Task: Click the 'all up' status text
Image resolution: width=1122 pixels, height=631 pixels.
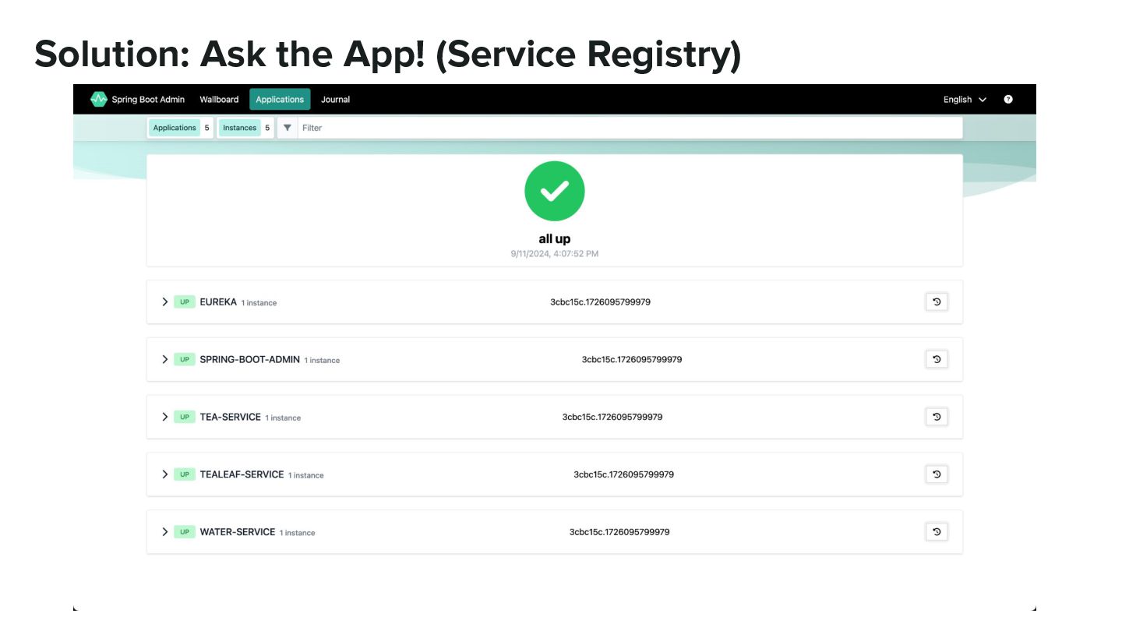Action: tap(555, 238)
